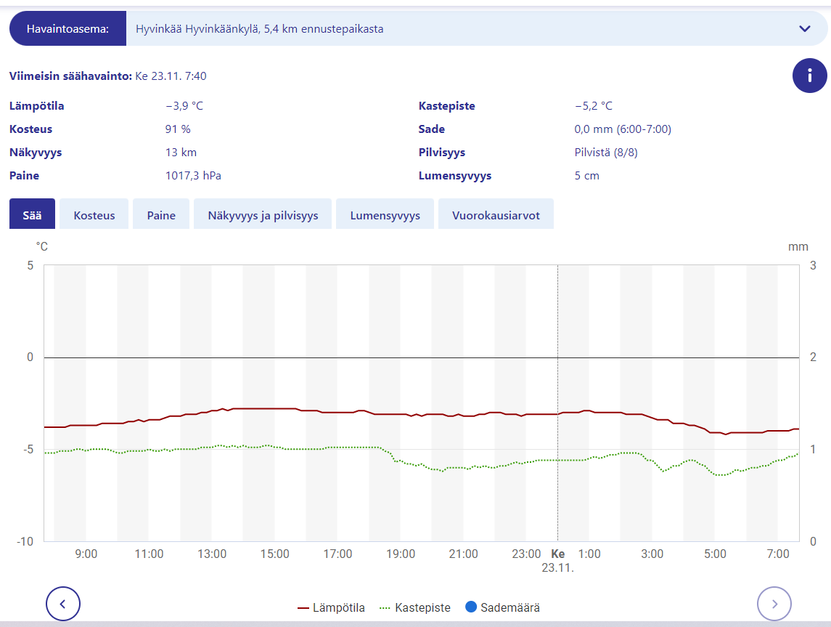This screenshot has width=831, height=627.
Task: Toggle Sademäärä series in chart legend
Action: 512,607
